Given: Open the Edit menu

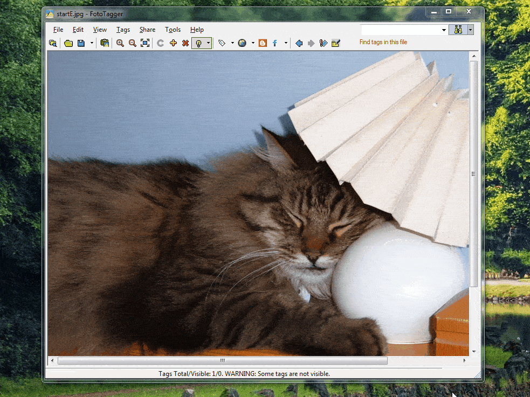Looking at the screenshot, I should pos(78,30).
